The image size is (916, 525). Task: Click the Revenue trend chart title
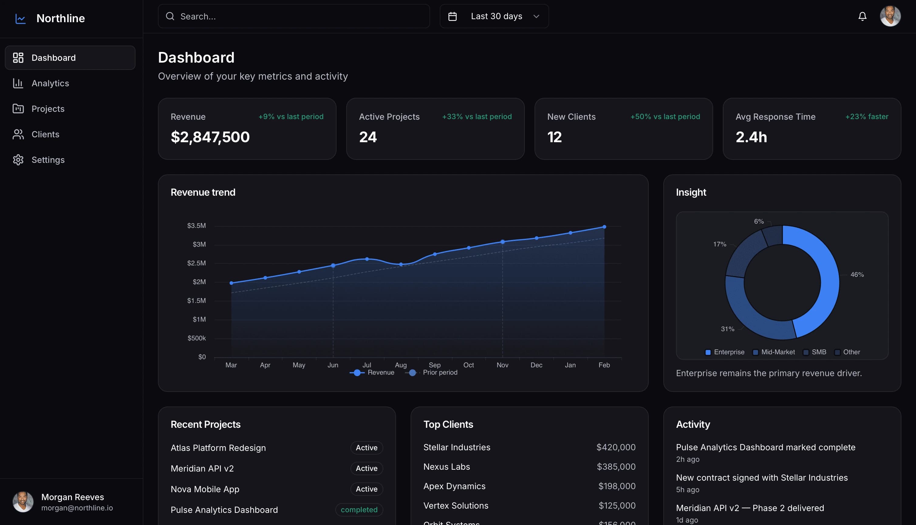(x=203, y=192)
